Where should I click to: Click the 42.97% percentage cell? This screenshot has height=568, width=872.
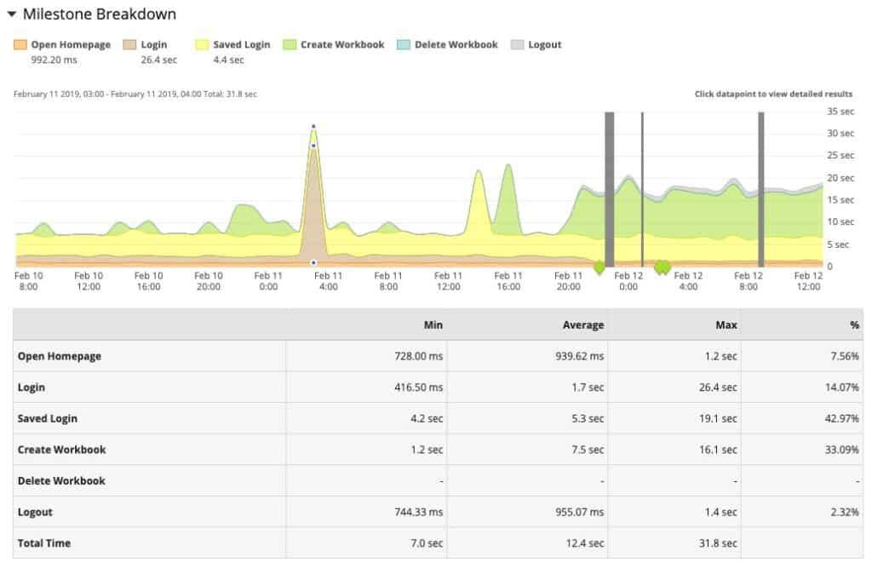841,418
